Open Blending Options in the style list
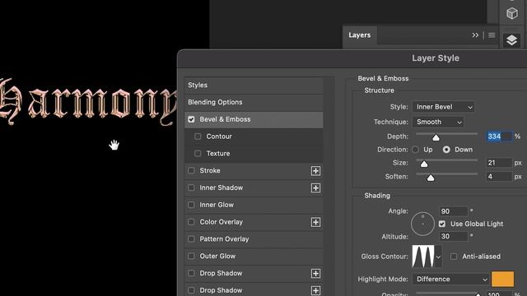This screenshot has width=527, height=296. pos(254,102)
